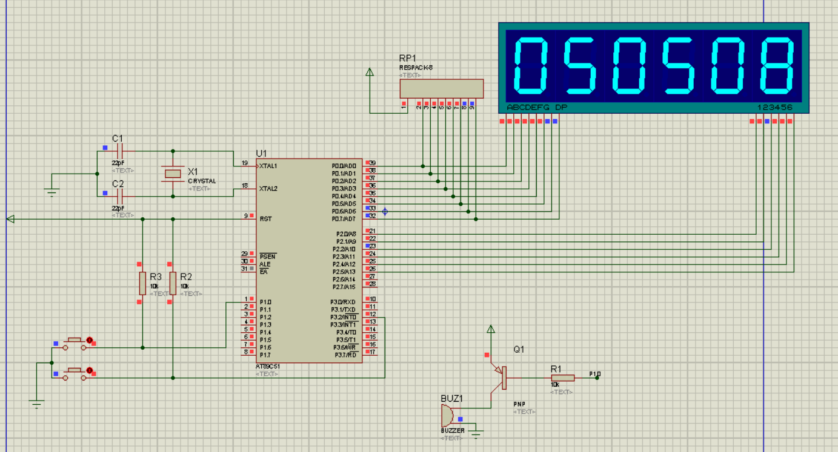Select the six-digit seven-segment display

(x=654, y=68)
